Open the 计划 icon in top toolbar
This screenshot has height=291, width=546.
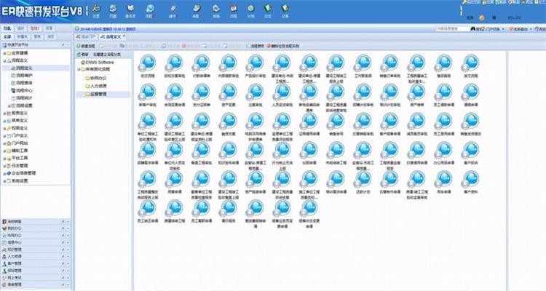click(x=250, y=11)
